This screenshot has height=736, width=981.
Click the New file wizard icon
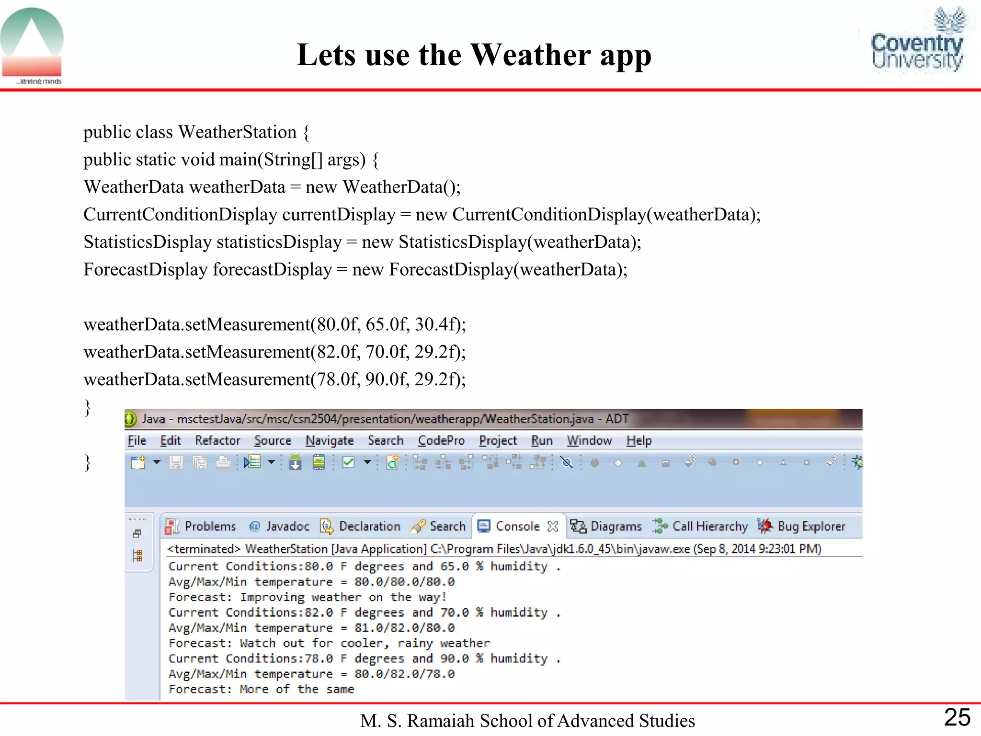138,462
